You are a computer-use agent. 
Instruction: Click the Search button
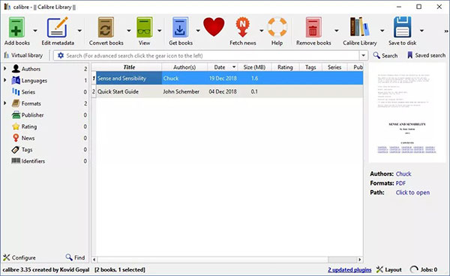[x=385, y=55]
